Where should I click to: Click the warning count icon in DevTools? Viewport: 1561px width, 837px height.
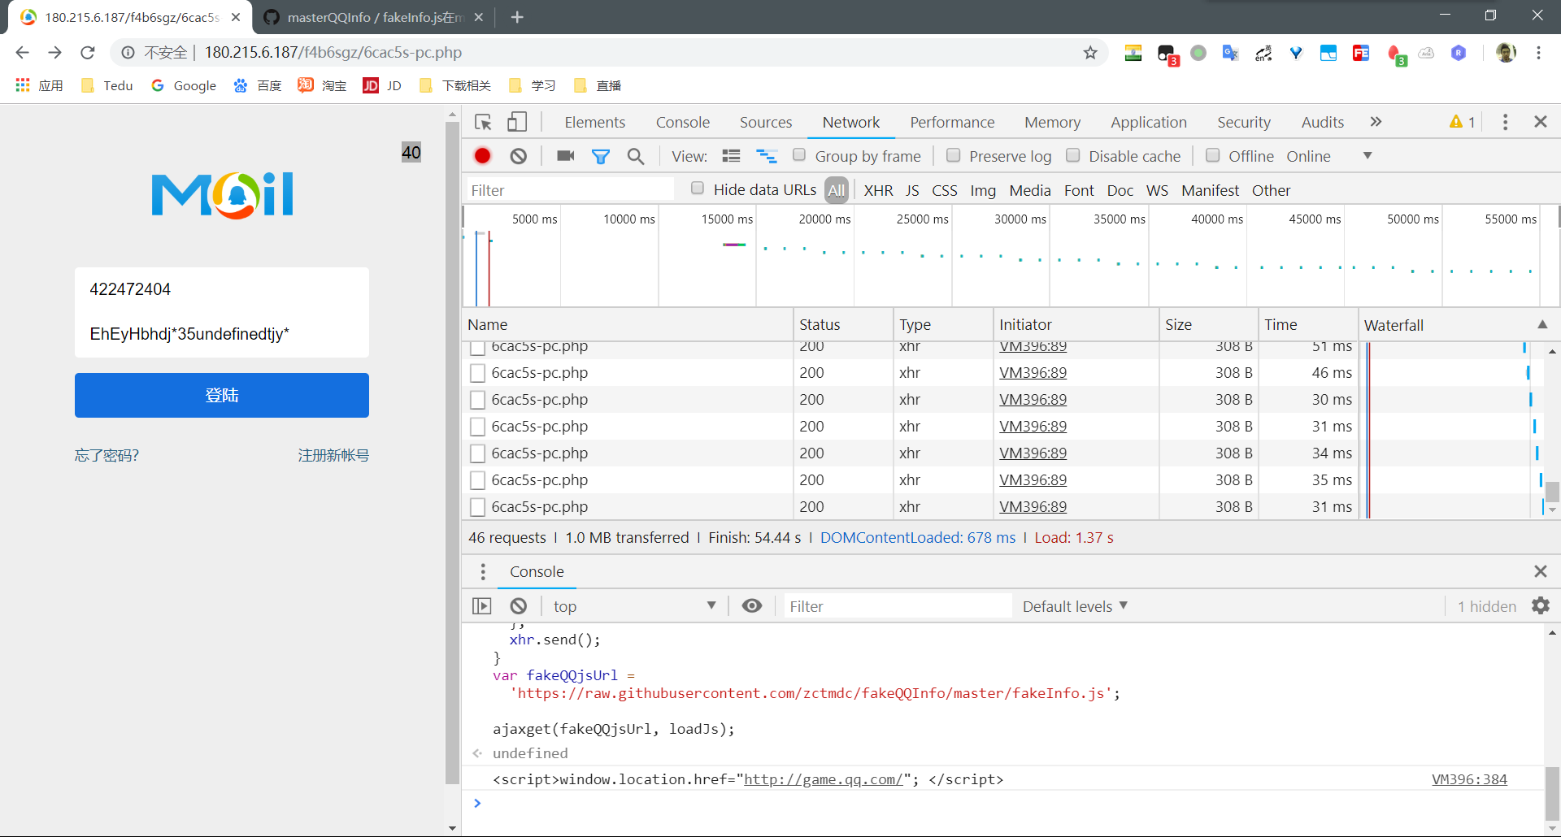pos(1462,122)
